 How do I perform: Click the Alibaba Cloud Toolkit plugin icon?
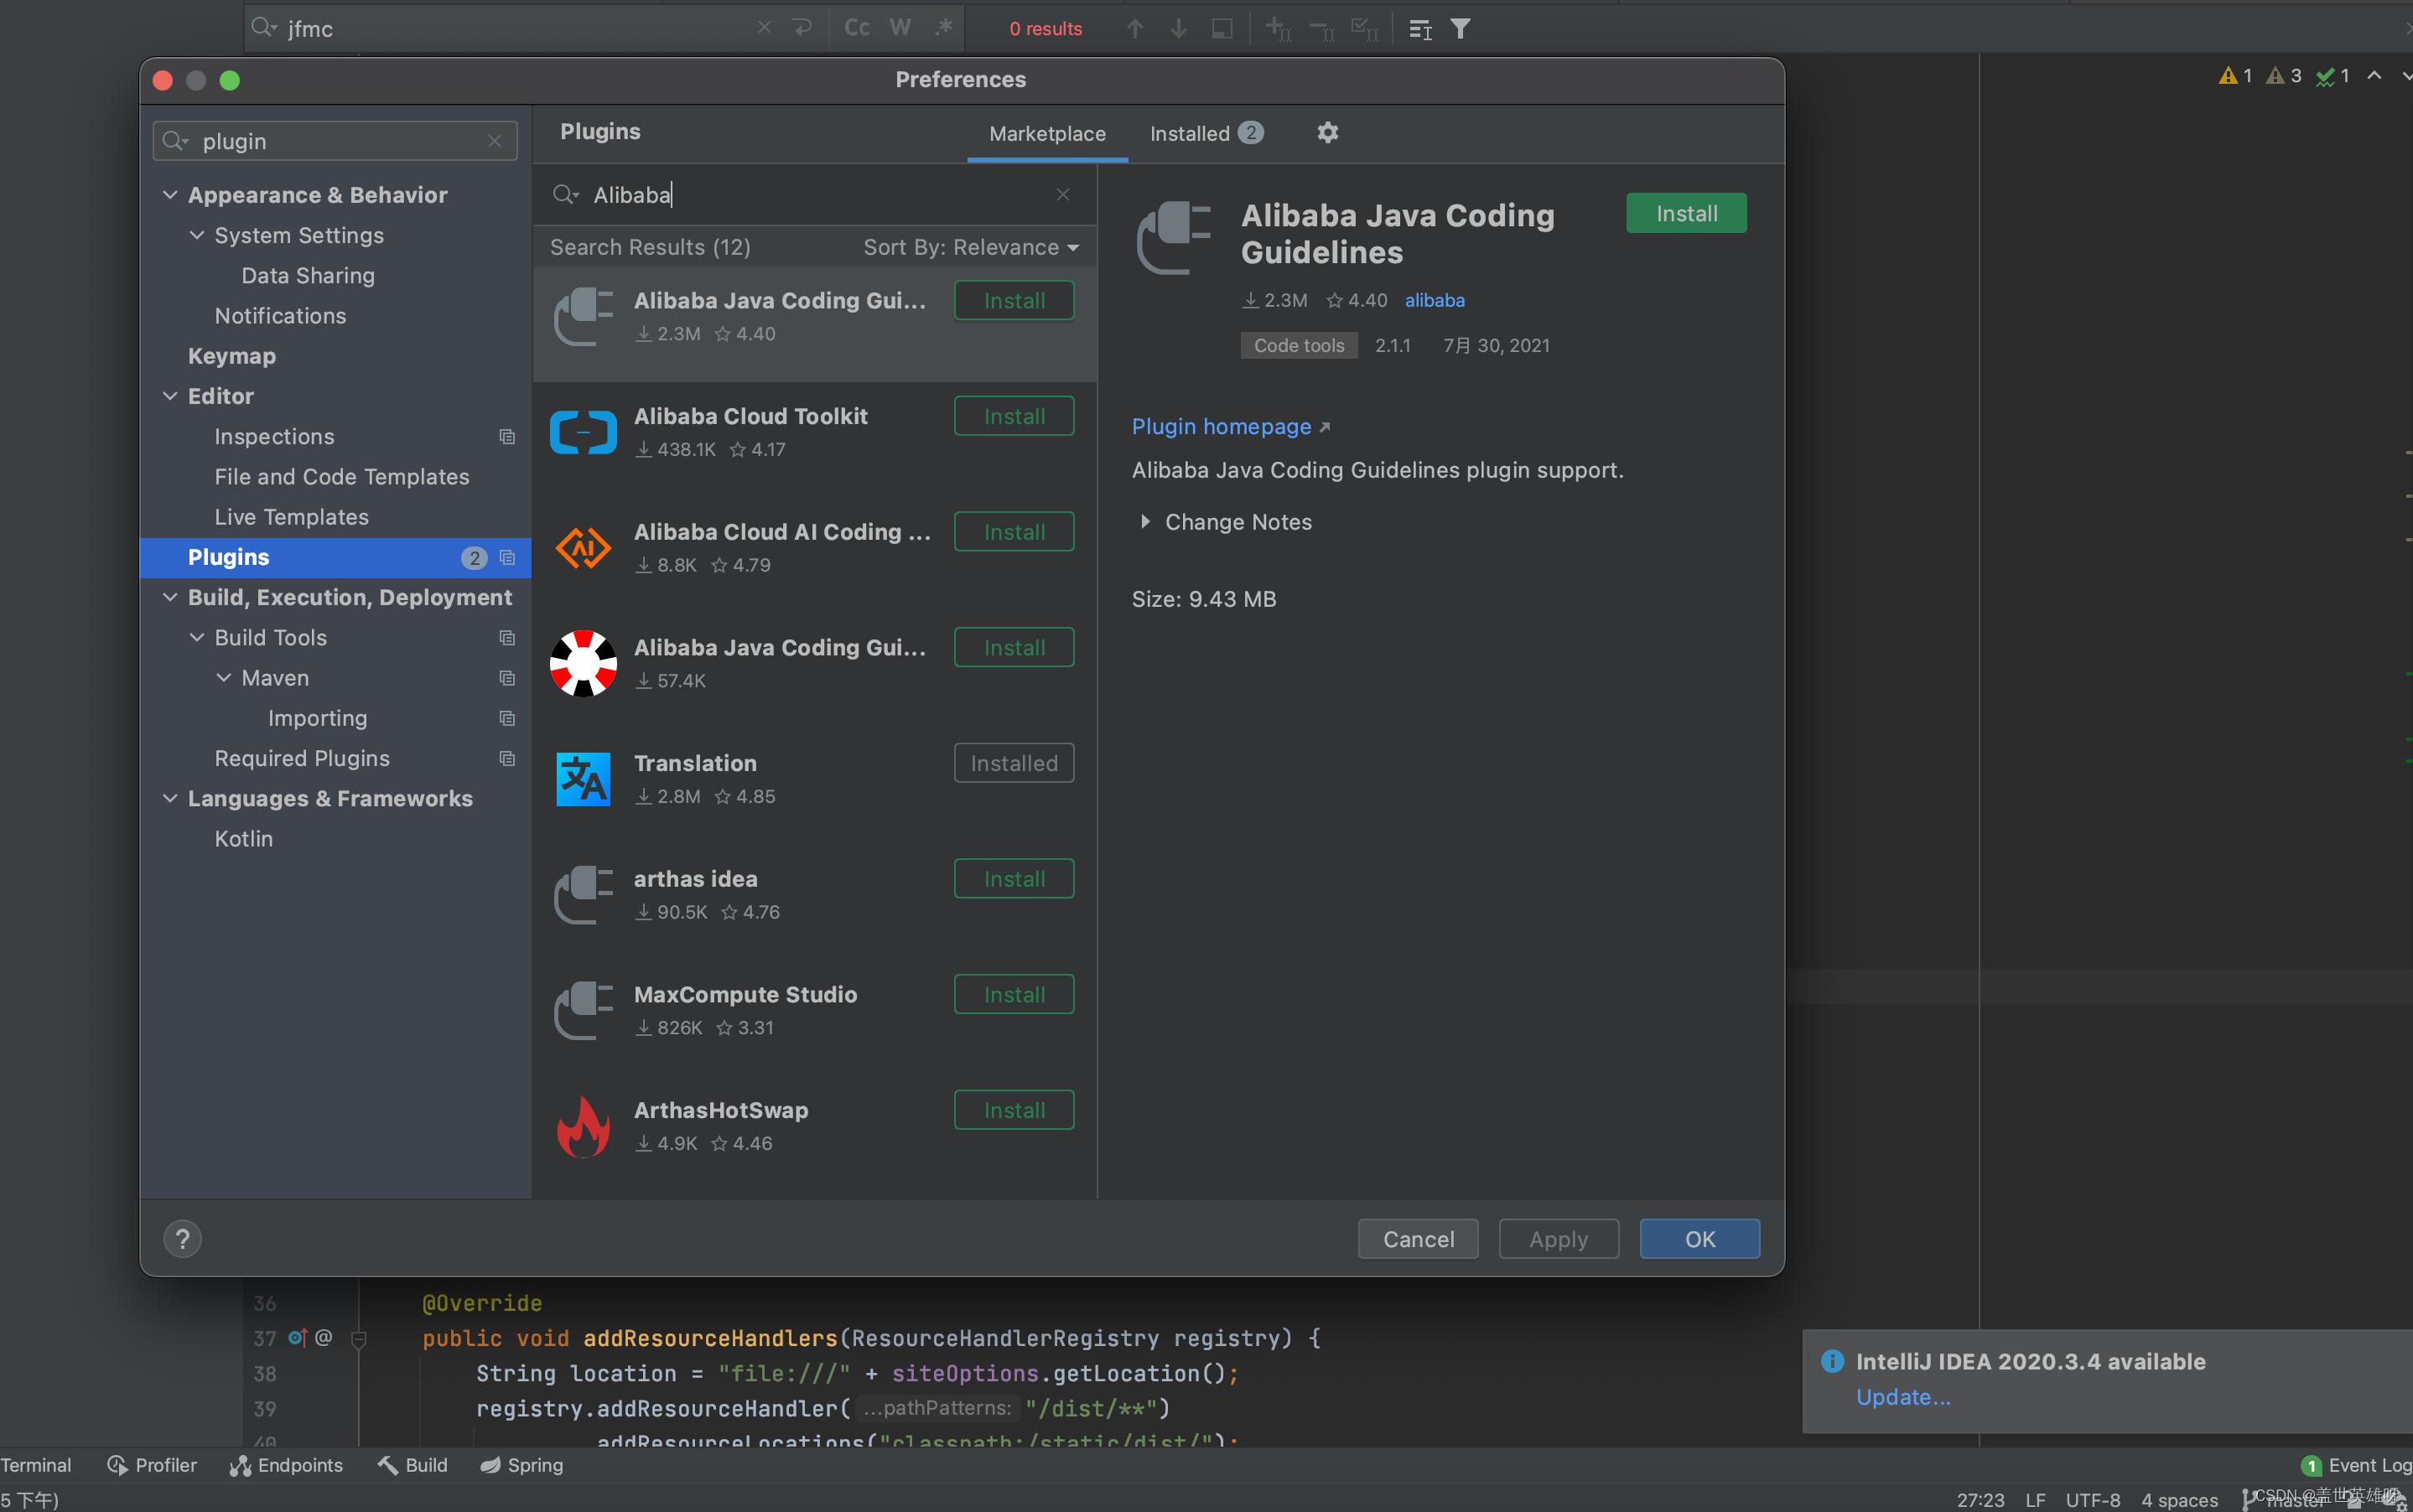point(582,432)
